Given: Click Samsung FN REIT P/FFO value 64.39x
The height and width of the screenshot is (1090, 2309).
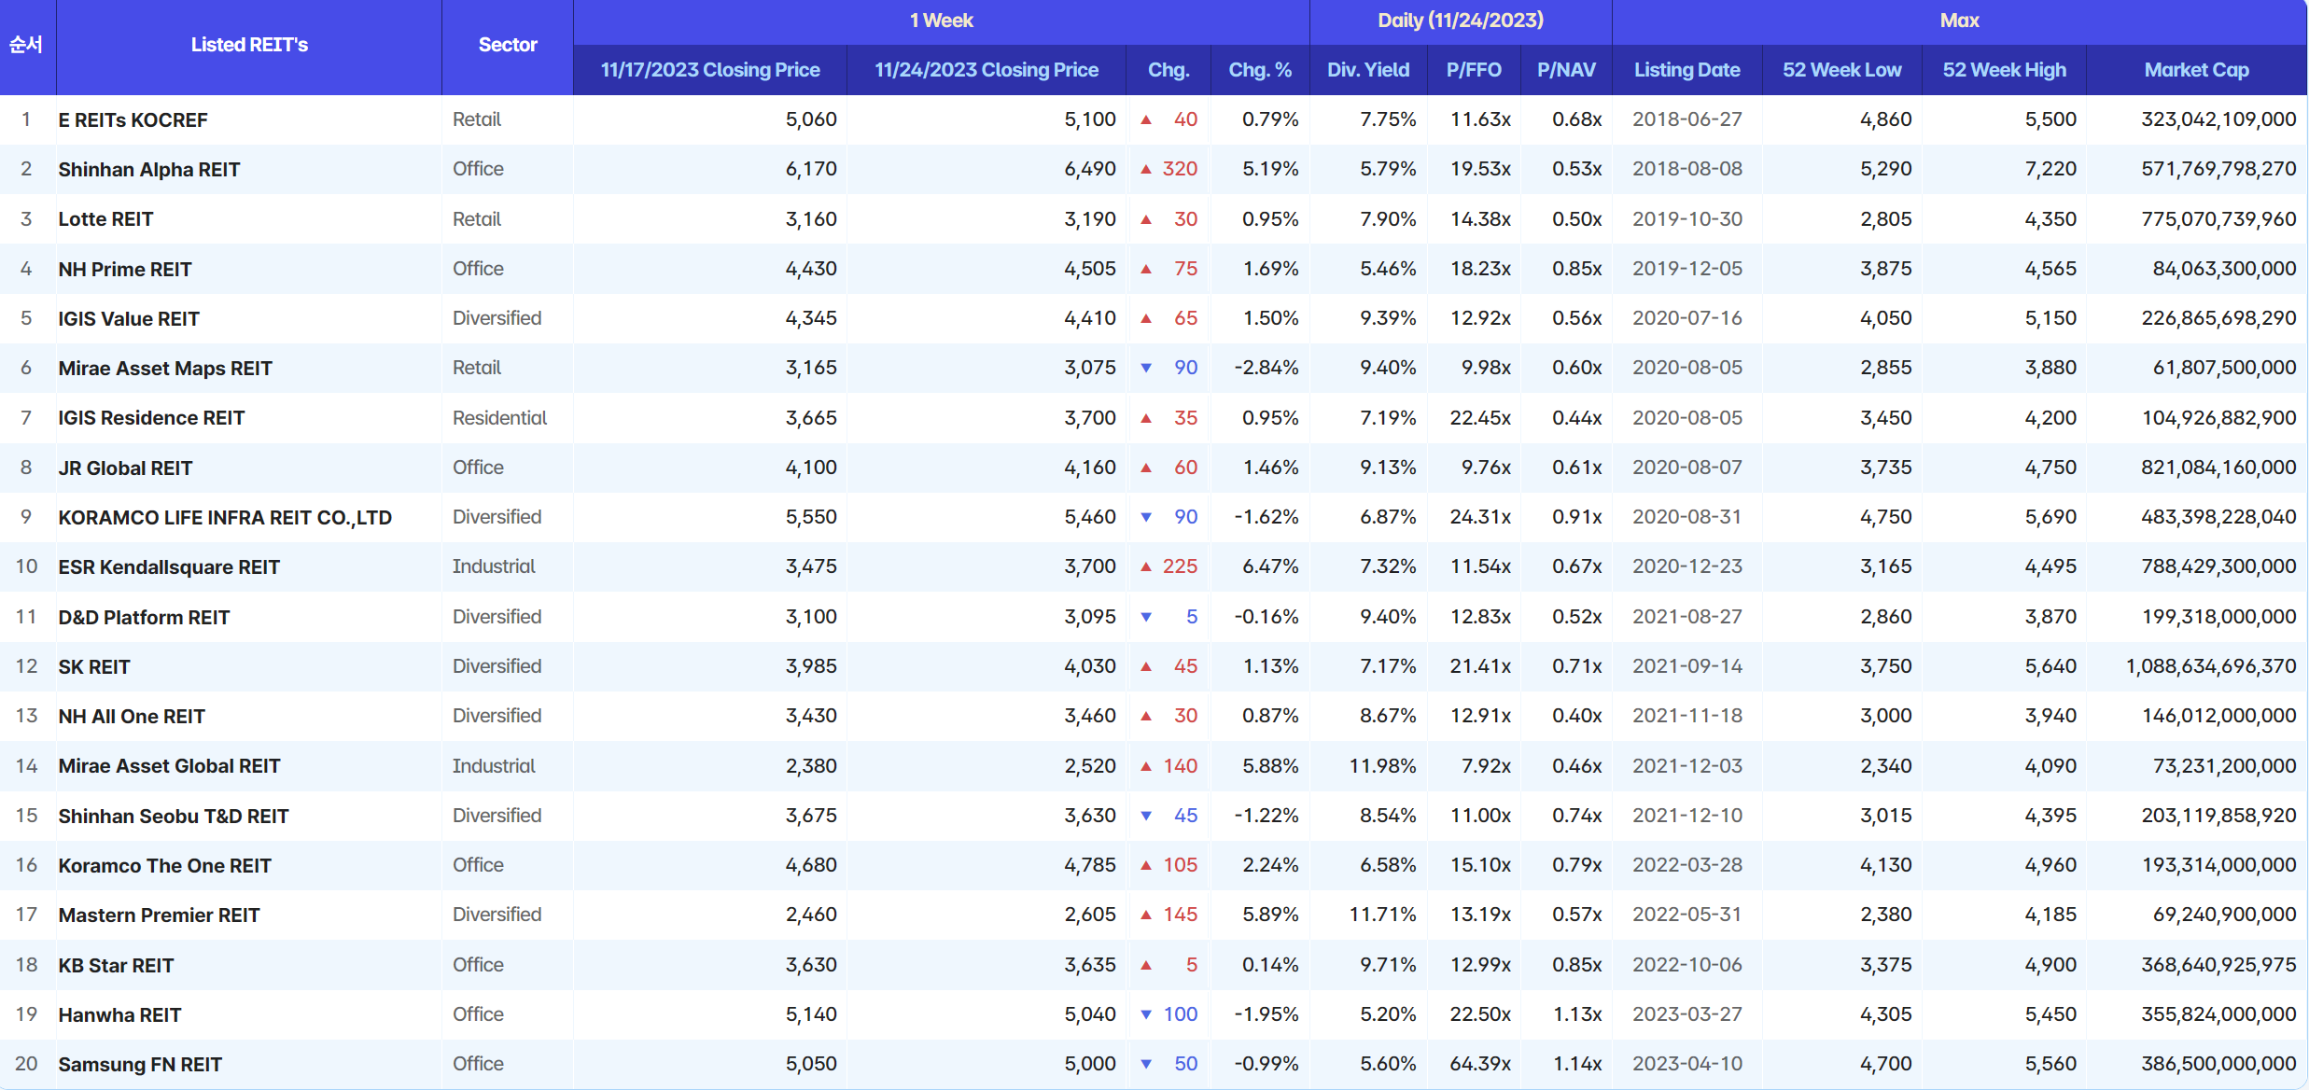Looking at the screenshot, I should (1480, 1064).
